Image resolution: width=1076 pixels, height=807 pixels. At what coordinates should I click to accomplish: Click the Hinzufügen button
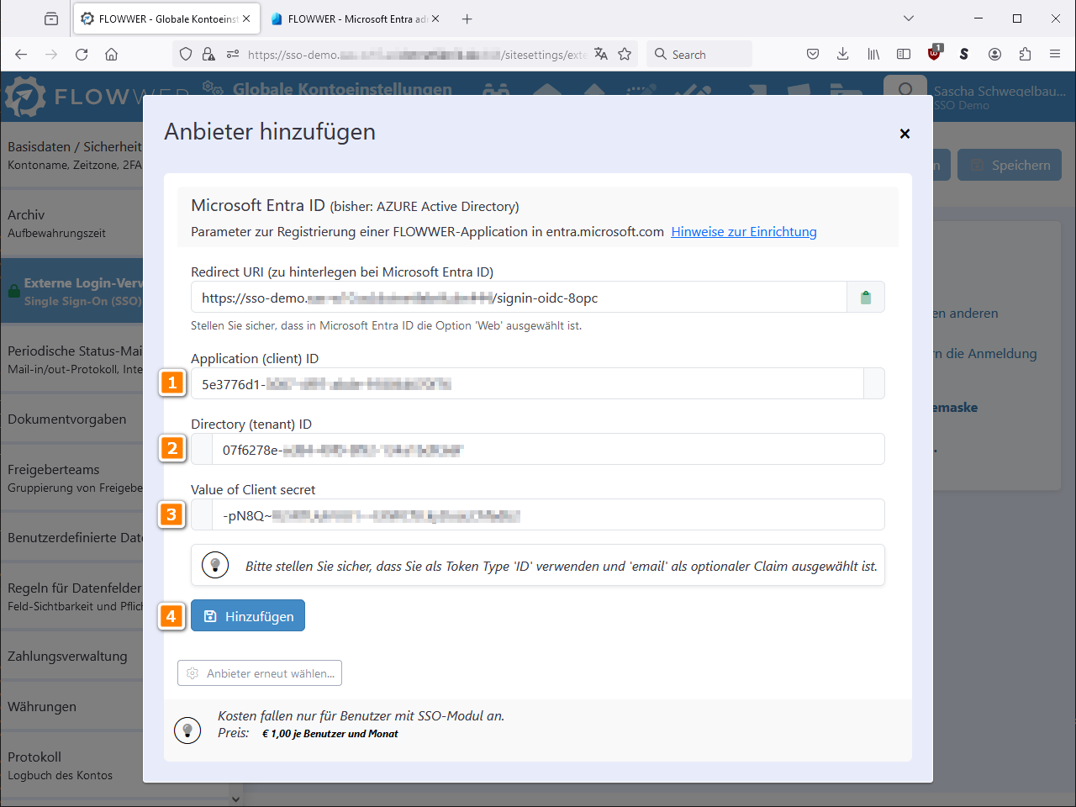248,616
